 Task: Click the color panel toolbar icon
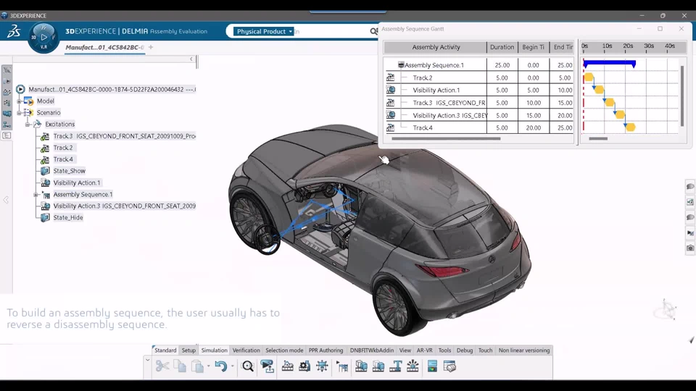432,366
